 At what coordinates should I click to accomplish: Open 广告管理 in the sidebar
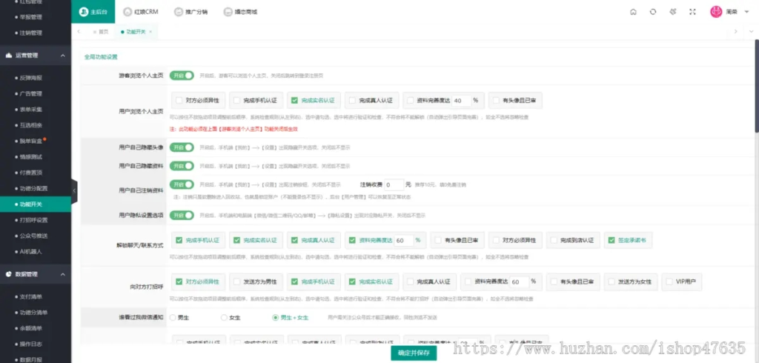tap(31, 93)
